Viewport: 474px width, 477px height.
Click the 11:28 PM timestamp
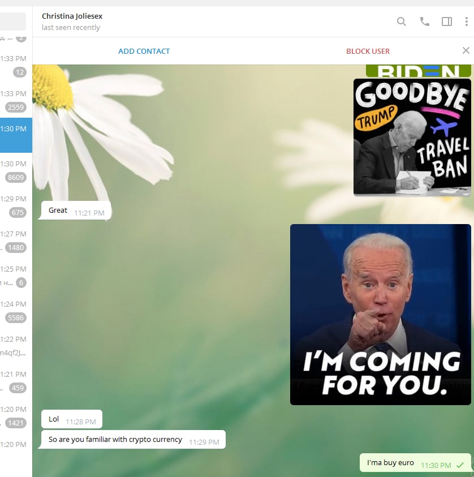pyautogui.click(x=80, y=422)
